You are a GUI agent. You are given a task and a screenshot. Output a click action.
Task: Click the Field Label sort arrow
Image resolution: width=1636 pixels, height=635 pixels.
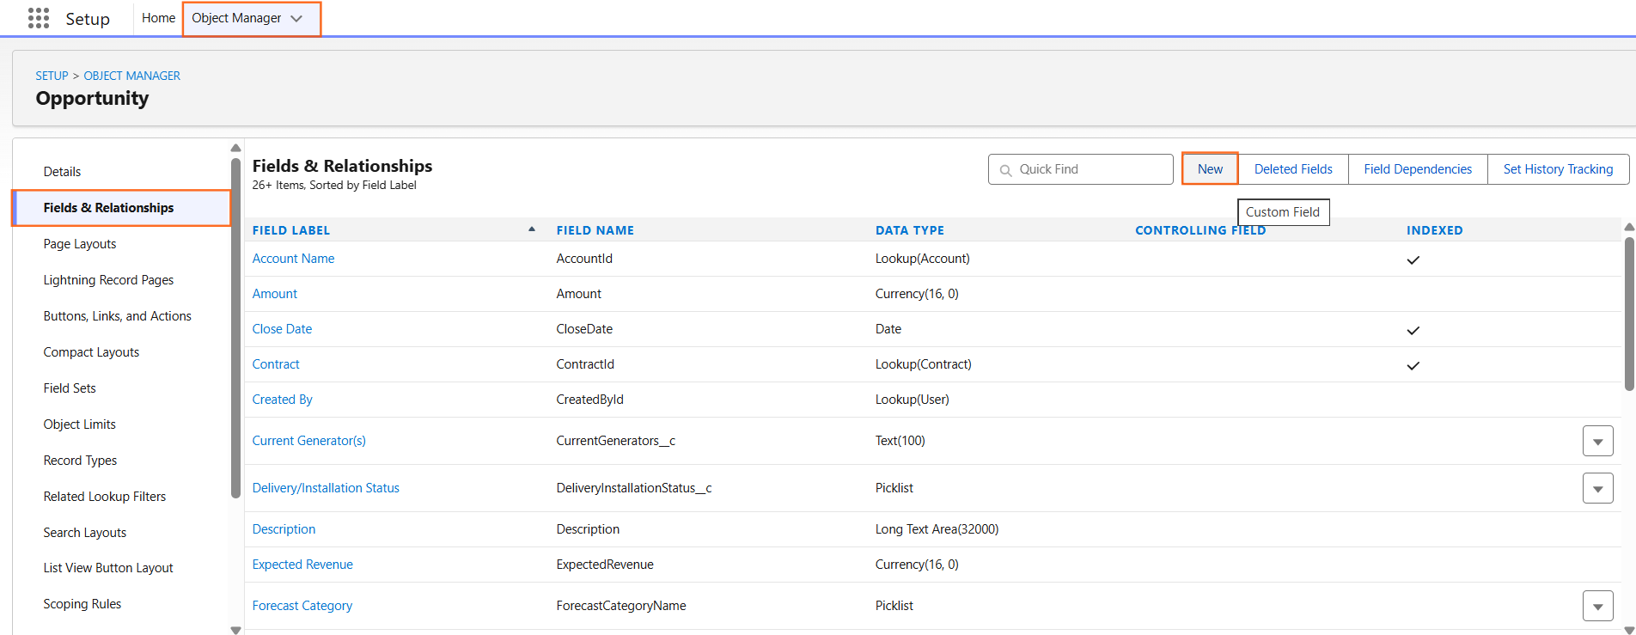pyautogui.click(x=532, y=229)
